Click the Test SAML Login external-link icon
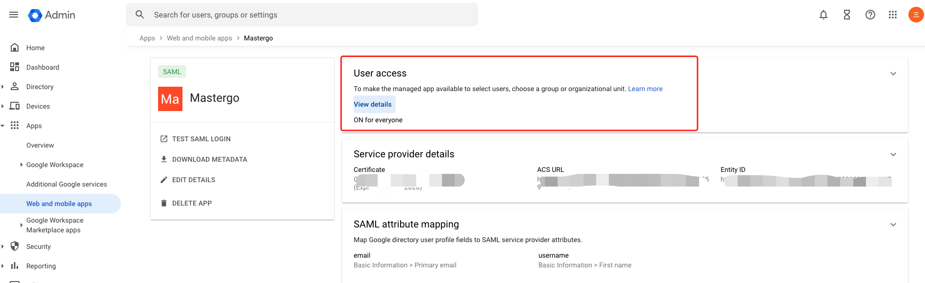This screenshot has width=925, height=283. [164, 139]
